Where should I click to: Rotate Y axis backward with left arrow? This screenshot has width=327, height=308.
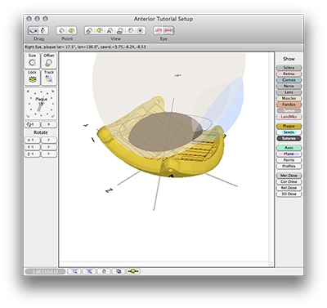tap(32, 147)
